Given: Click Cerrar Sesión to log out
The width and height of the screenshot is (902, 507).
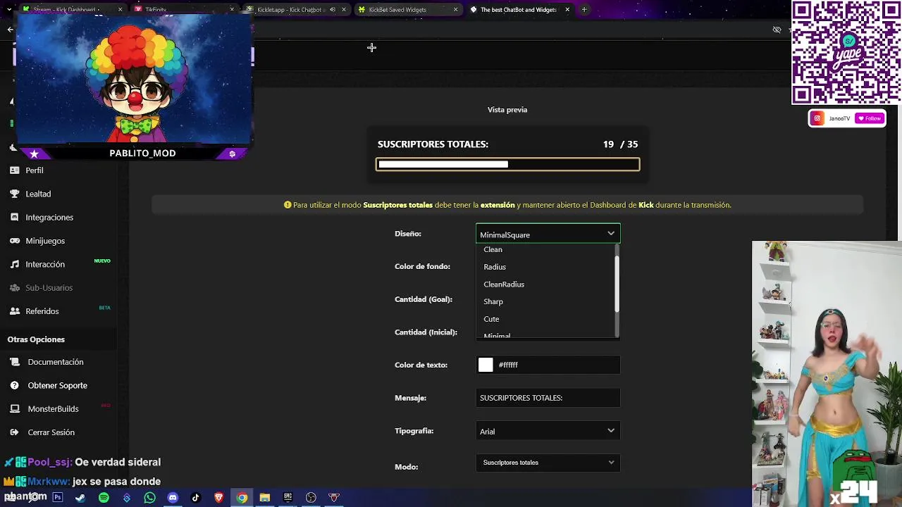Looking at the screenshot, I should click(x=51, y=432).
